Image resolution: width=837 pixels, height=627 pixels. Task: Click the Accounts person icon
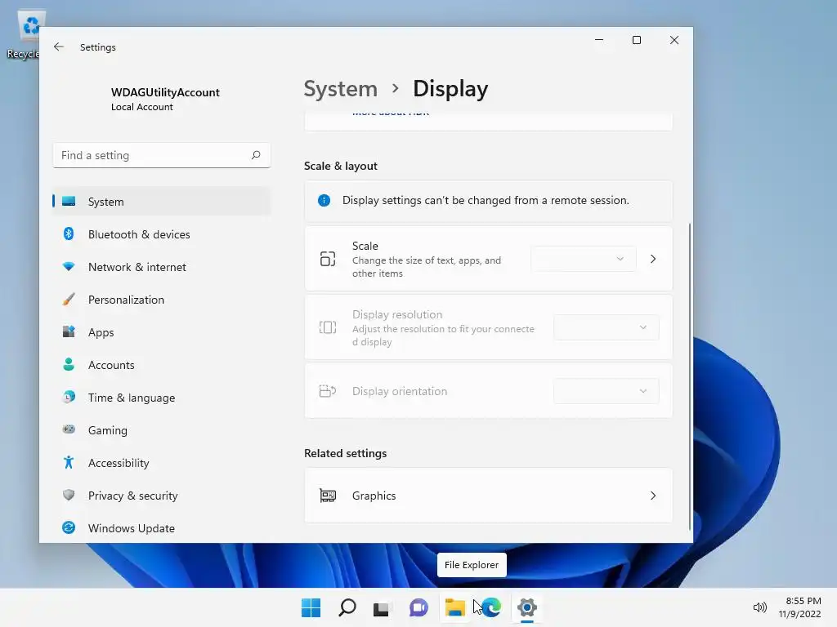coord(69,364)
